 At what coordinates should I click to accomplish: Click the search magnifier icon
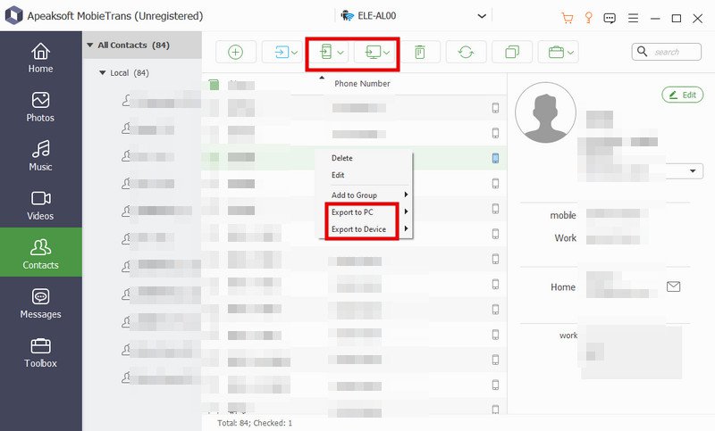[x=642, y=52]
